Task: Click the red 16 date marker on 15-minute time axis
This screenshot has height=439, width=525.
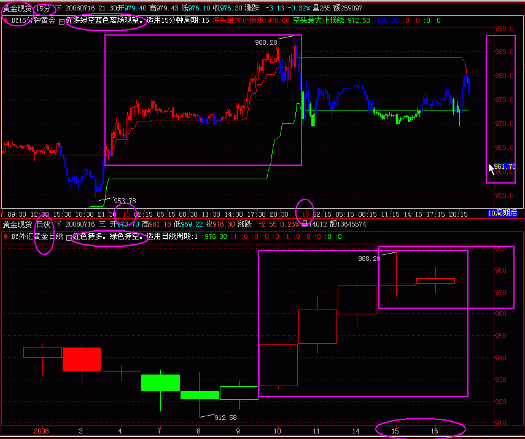Action: 305,214
